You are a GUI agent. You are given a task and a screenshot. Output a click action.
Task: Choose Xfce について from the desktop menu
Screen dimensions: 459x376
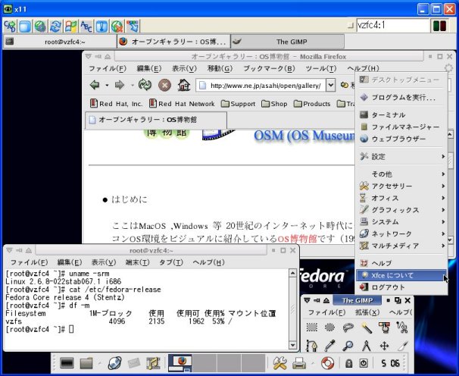(401, 275)
